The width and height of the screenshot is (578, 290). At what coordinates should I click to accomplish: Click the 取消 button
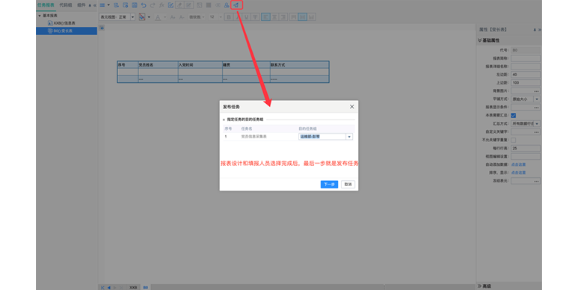click(x=348, y=185)
